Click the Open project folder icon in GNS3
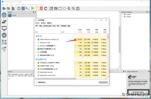Viewport: 151px width, 99px height. [8, 8]
